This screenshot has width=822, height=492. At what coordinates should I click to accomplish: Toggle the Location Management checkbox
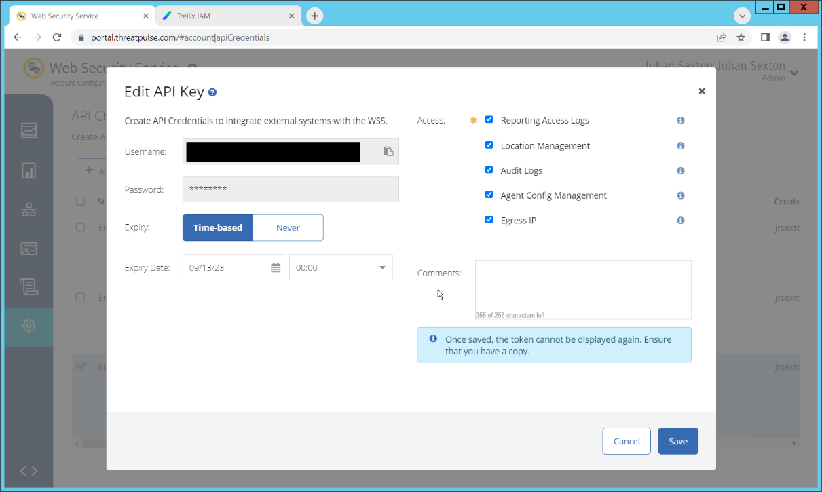click(489, 145)
